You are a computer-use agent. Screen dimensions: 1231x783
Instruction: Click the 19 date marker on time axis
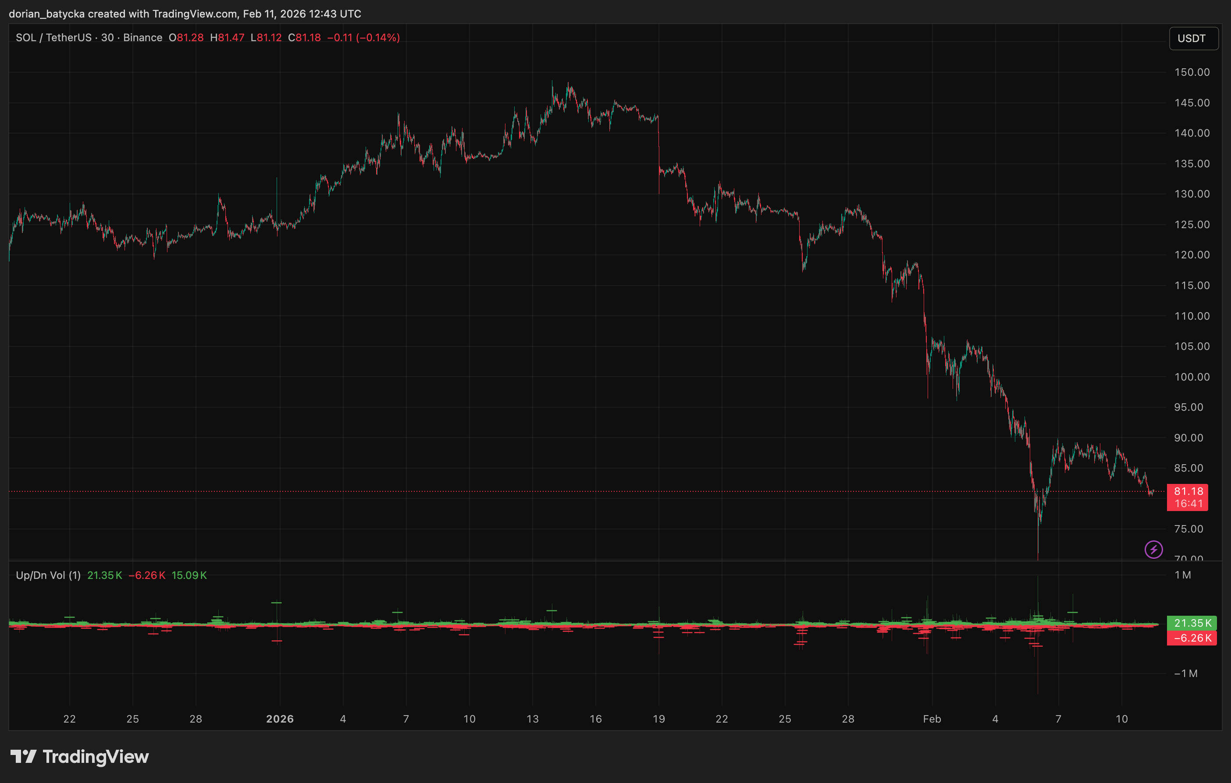pos(658,719)
